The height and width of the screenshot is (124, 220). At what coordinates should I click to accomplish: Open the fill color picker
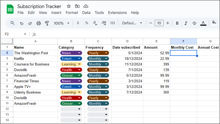214,22
